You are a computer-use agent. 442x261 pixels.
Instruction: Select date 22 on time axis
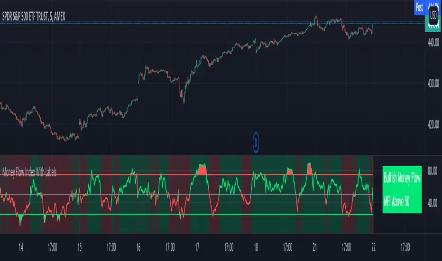[x=374, y=247]
